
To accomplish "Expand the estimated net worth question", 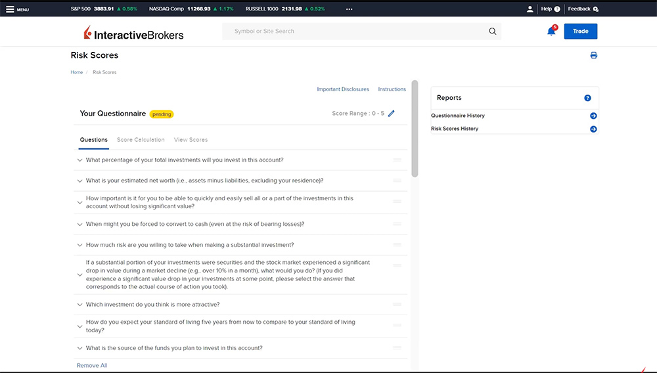I will coord(80,181).
